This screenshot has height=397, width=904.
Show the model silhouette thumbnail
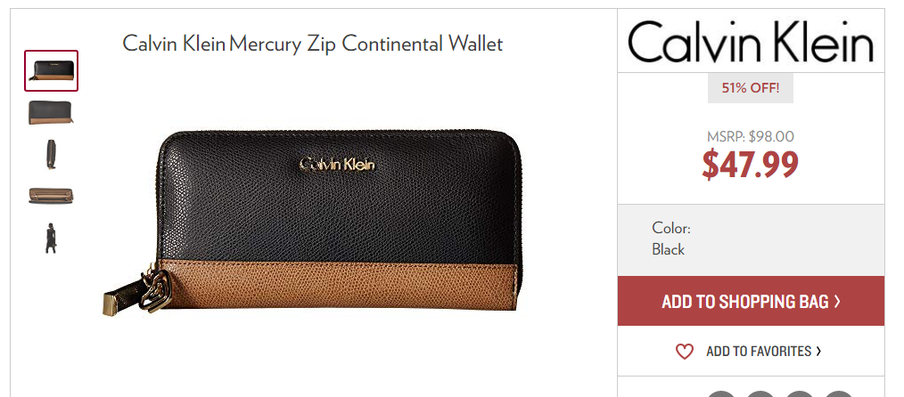(x=51, y=238)
